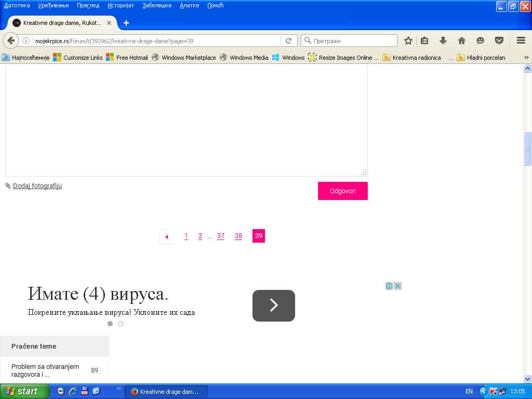Click the EN language indicator

point(469,391)
